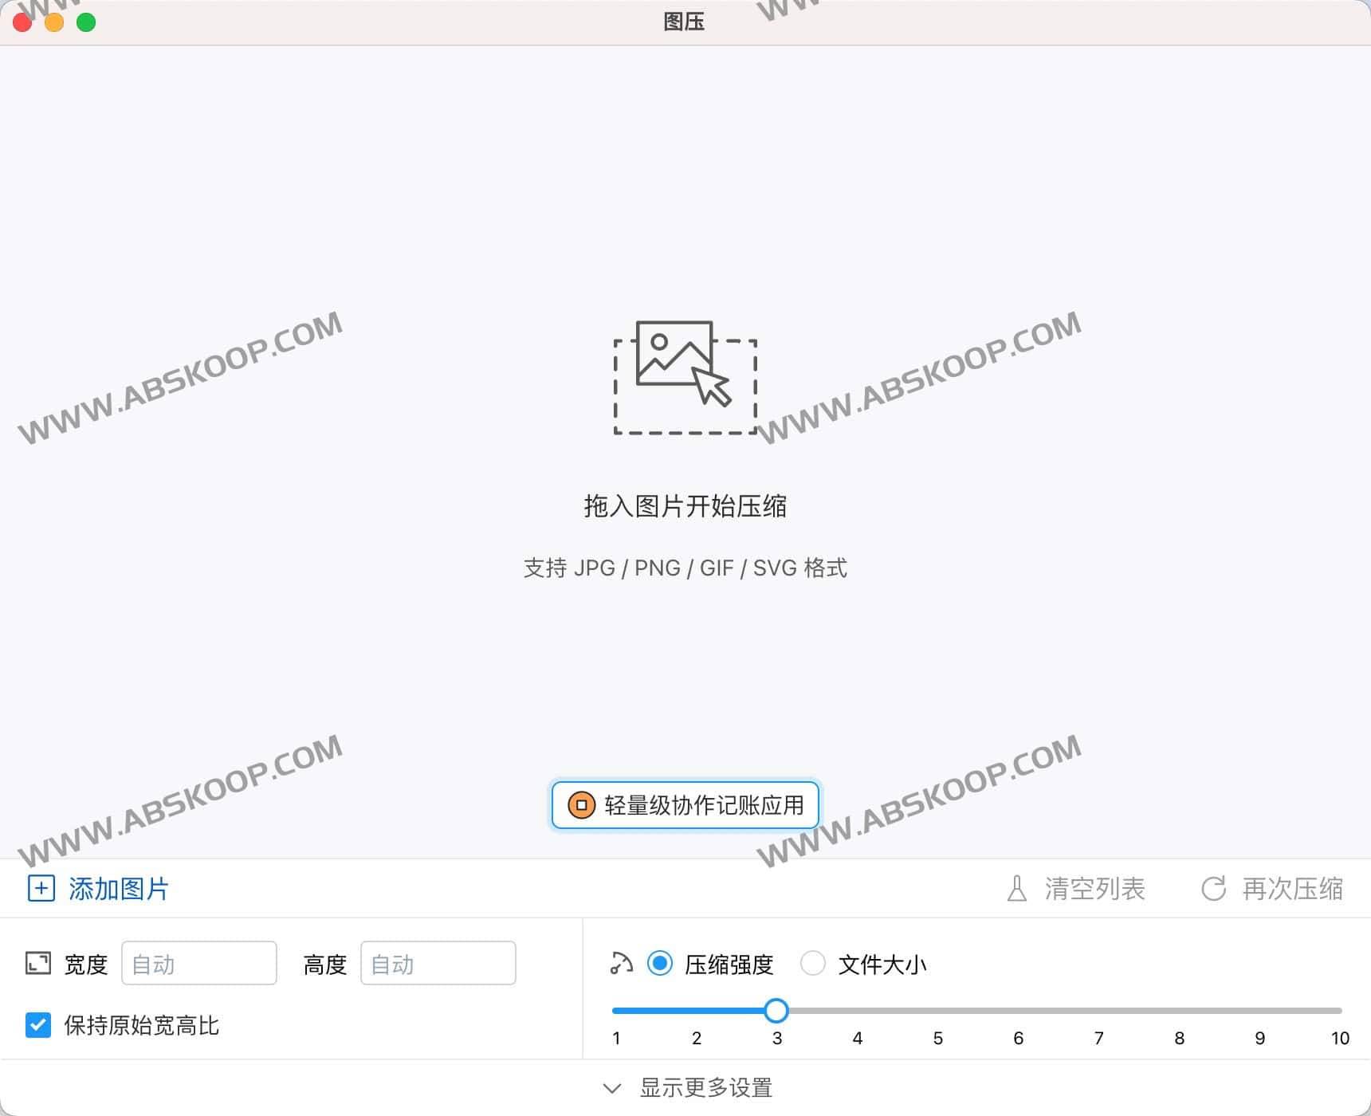The width and height of the screenshot is (1371, 1116).
Task: Click the speedometer icon near 压缩强度
Action: [x=618, y=963]
